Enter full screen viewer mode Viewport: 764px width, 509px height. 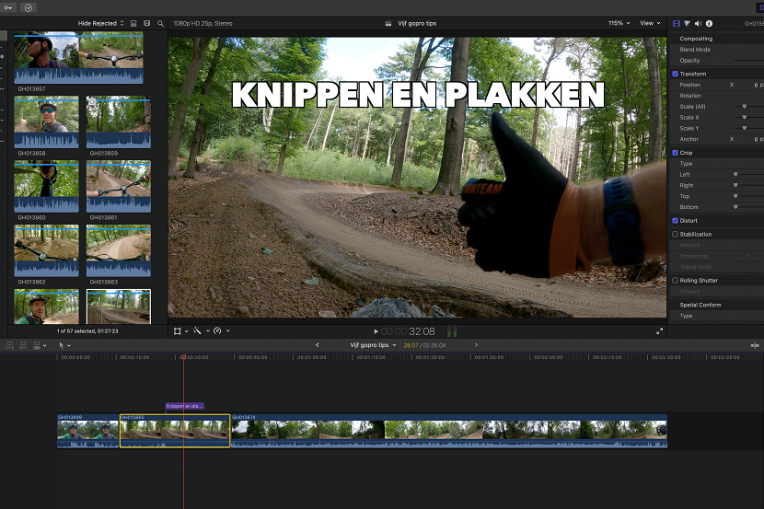659,330
